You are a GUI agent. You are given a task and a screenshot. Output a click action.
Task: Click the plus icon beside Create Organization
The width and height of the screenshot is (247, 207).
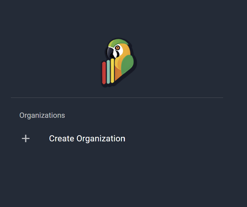coord(26,138)
